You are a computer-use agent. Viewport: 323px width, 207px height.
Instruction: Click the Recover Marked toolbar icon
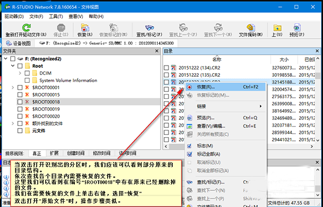click(114, 27)
